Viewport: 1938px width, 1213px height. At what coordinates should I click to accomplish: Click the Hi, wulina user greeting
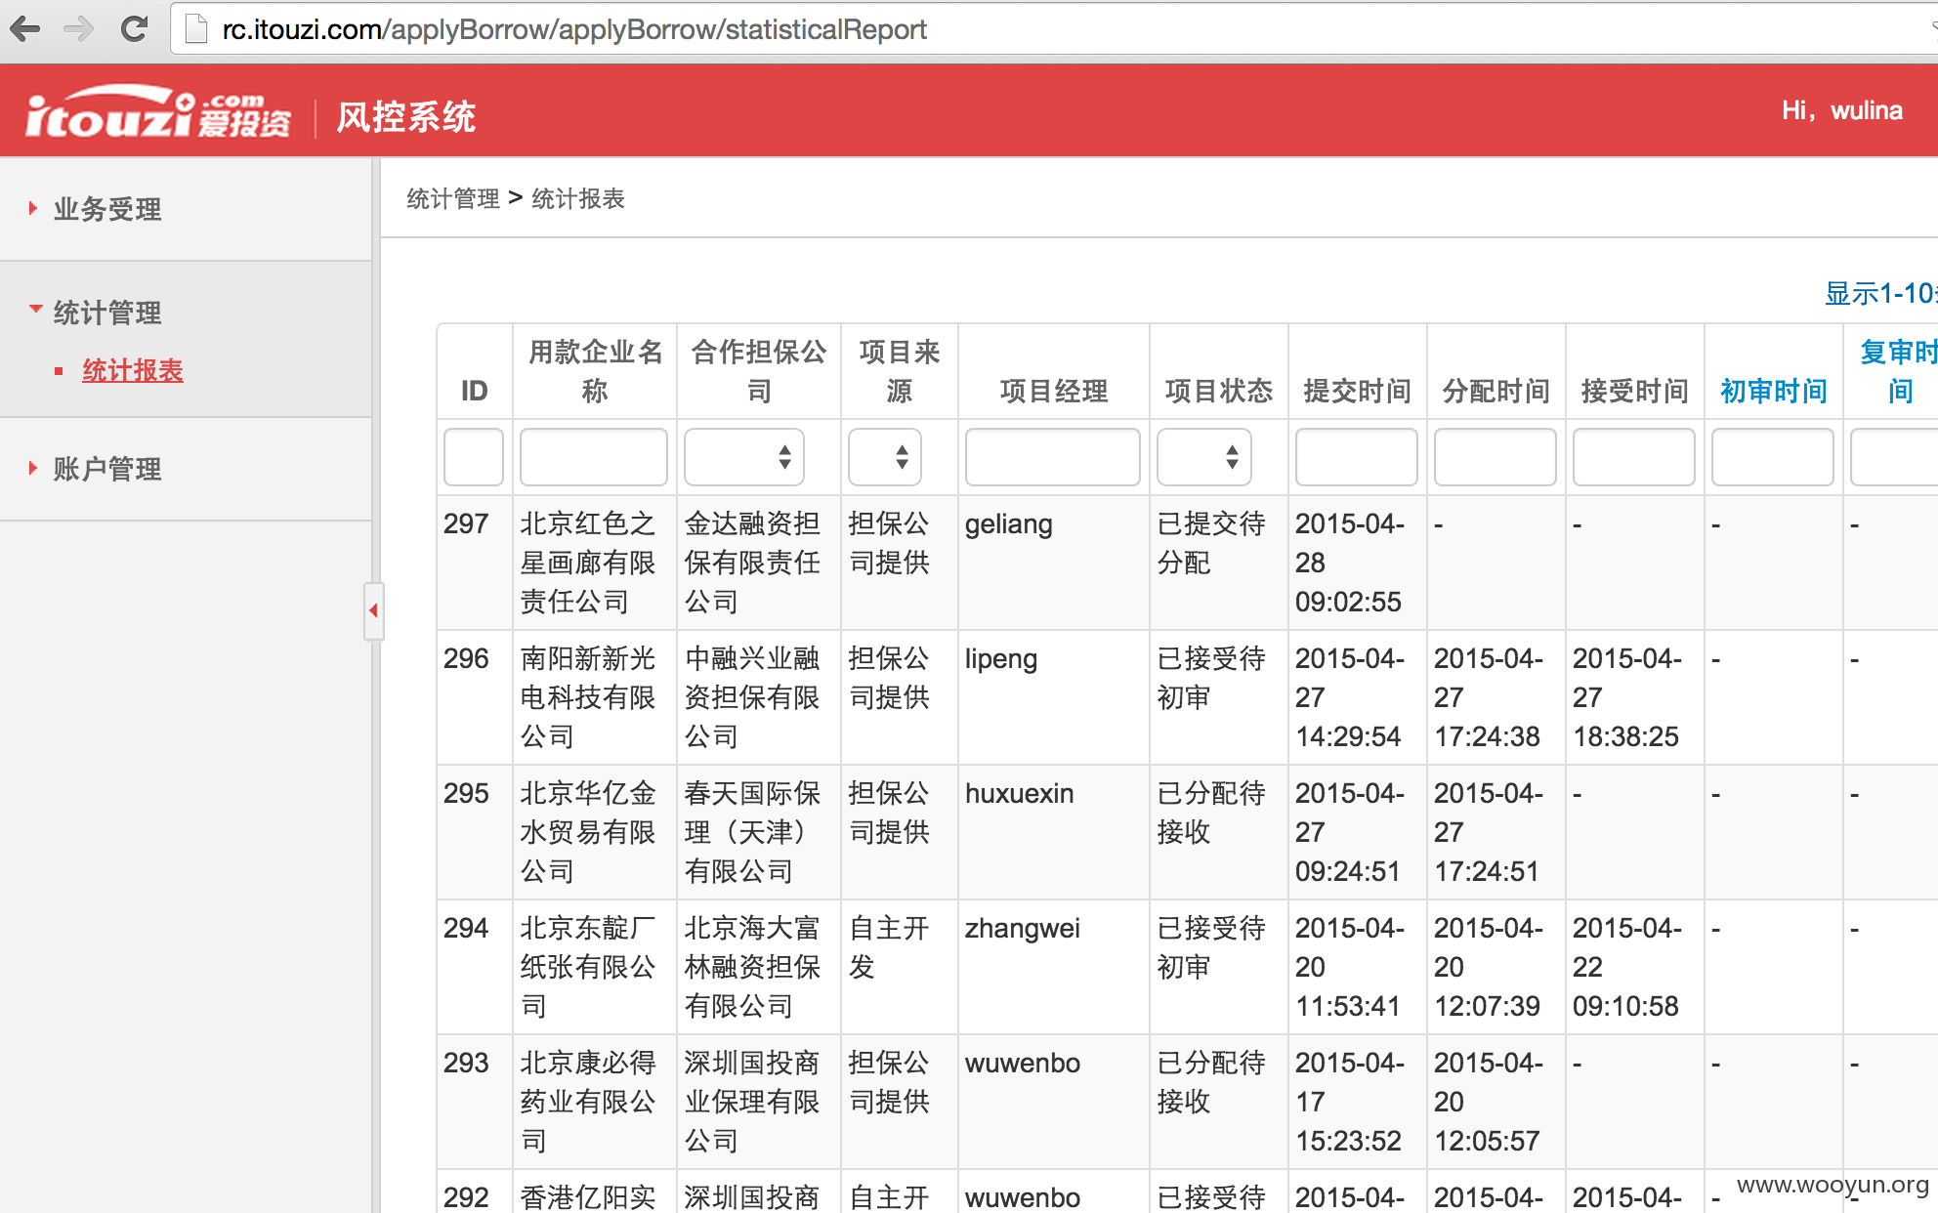pos(1841,110)
